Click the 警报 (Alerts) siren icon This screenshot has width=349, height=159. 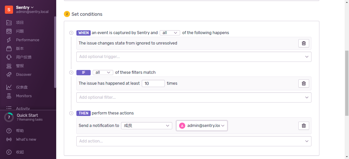(x=9, y=66)
